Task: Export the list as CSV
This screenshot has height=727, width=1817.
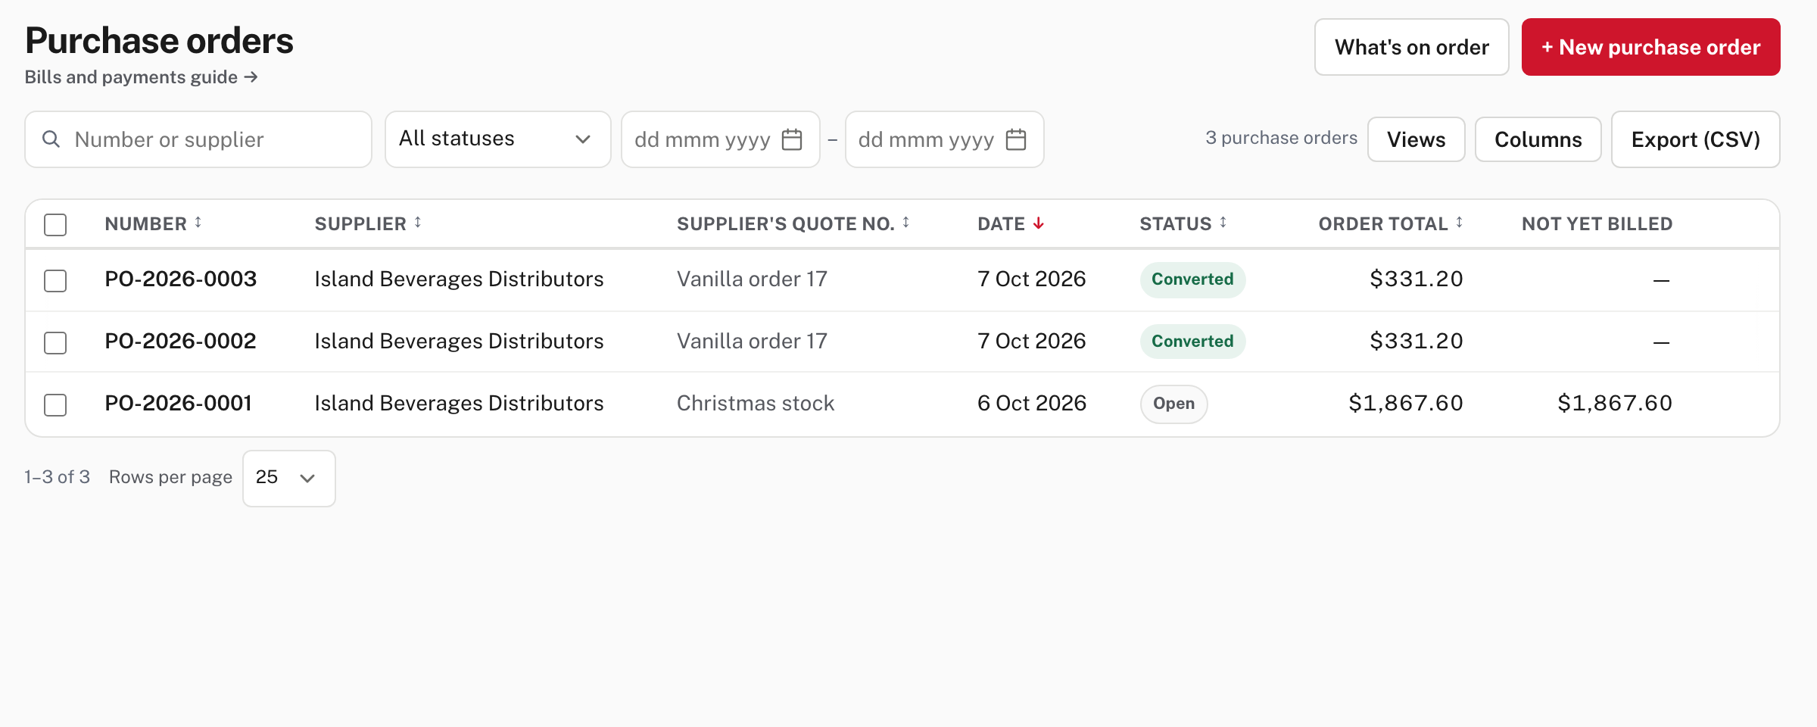Action: pos(1695,139)
